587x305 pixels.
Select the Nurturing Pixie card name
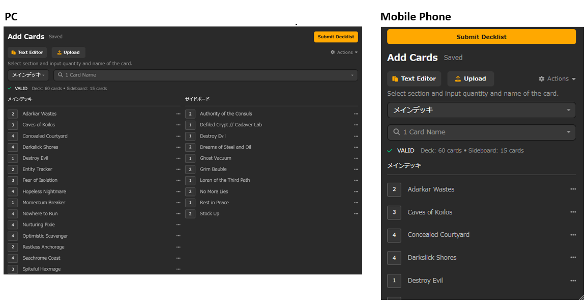(x=39, y=225)
